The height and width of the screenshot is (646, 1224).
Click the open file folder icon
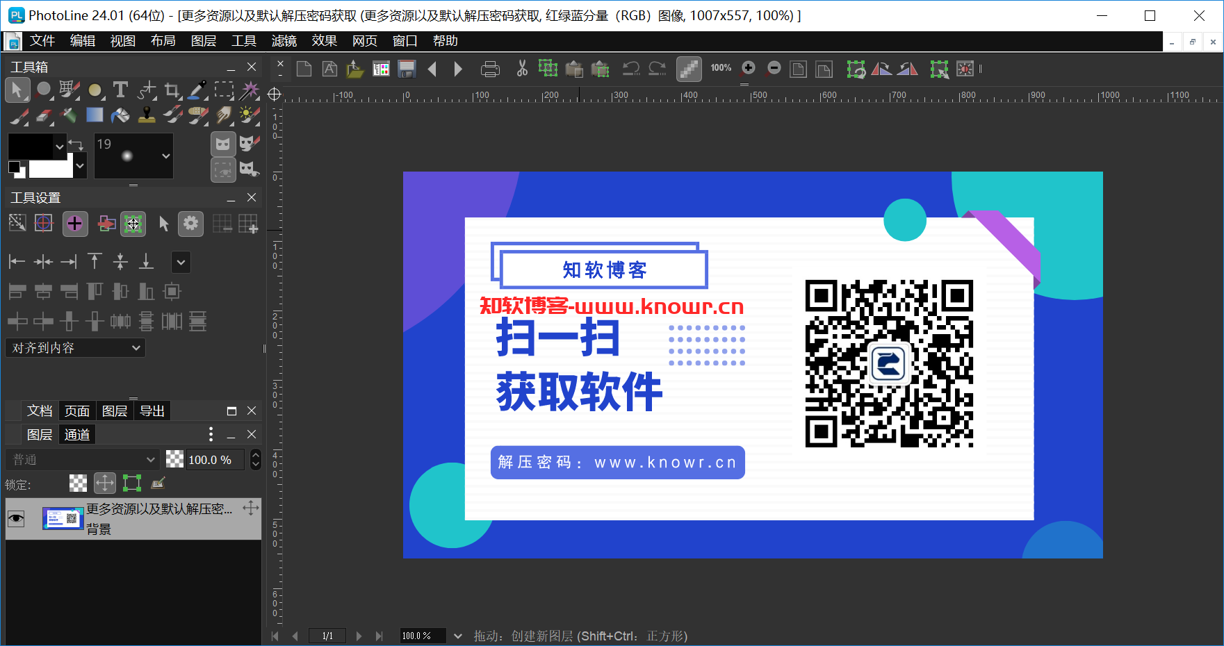355,69
